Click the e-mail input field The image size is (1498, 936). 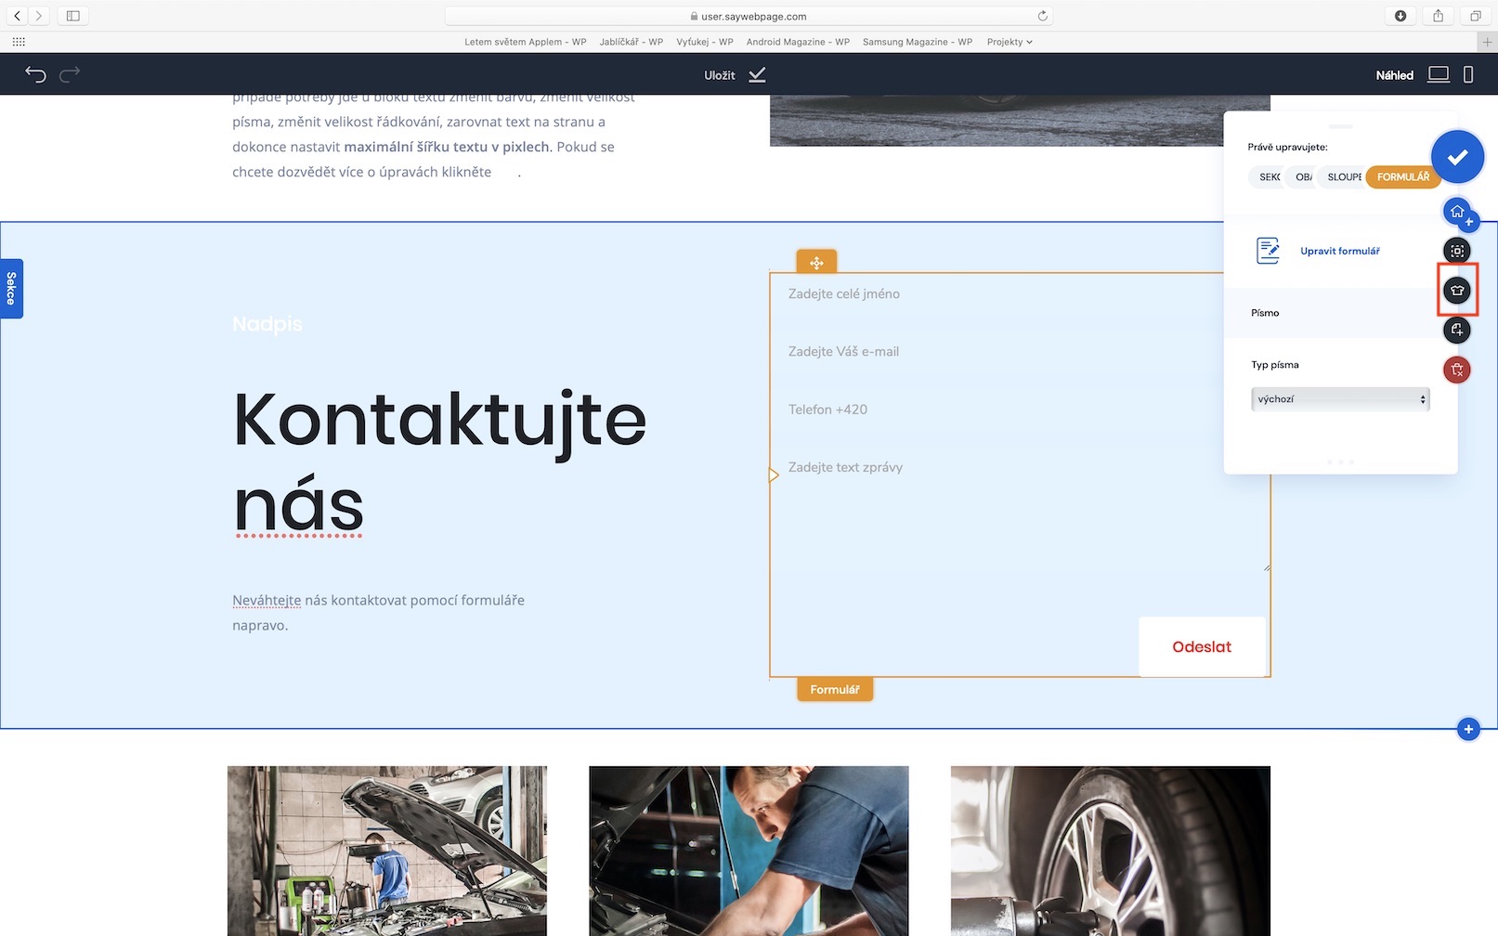pos(1020,352)
